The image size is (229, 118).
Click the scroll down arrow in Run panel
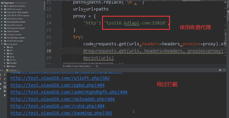click(5, 78)
